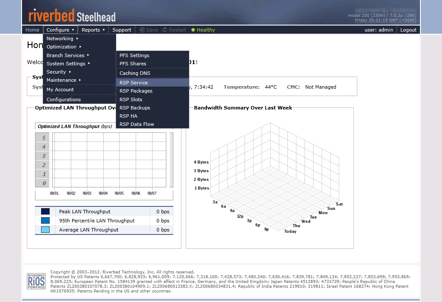Click the riverbed Steelhead logo
The height and width of the screenshot is (302, 442).
click(x=72, y=16)
